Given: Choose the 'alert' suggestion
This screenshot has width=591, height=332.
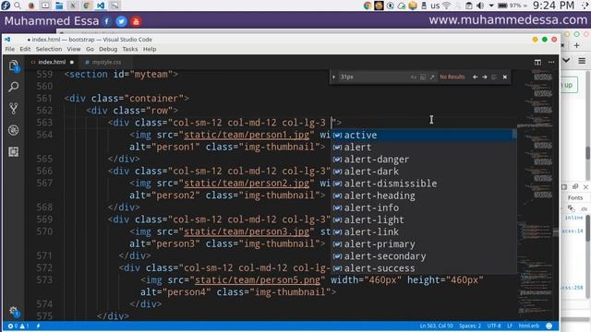Looking at the screenshot, I should 421,148.
